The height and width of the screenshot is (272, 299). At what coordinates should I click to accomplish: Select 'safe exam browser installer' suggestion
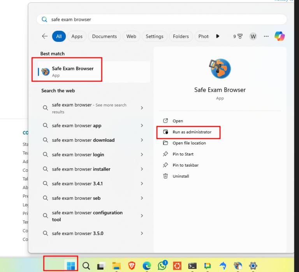pos(93,169)
